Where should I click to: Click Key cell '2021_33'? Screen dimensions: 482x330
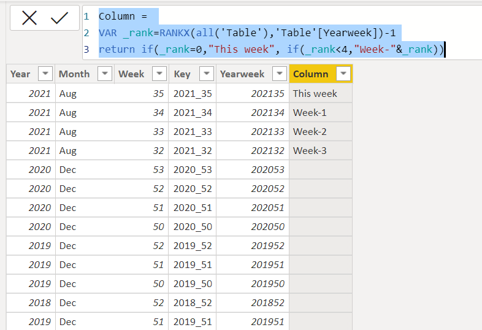pos(193,132)
